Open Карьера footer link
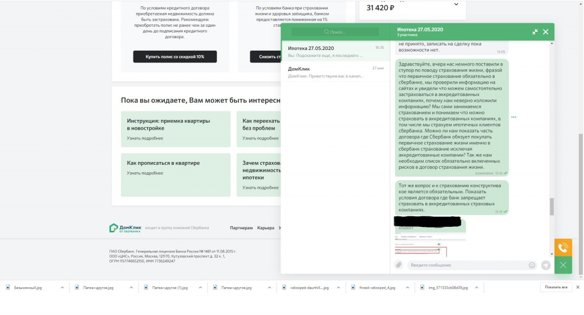Screen dimensions: 584x315 266,227
